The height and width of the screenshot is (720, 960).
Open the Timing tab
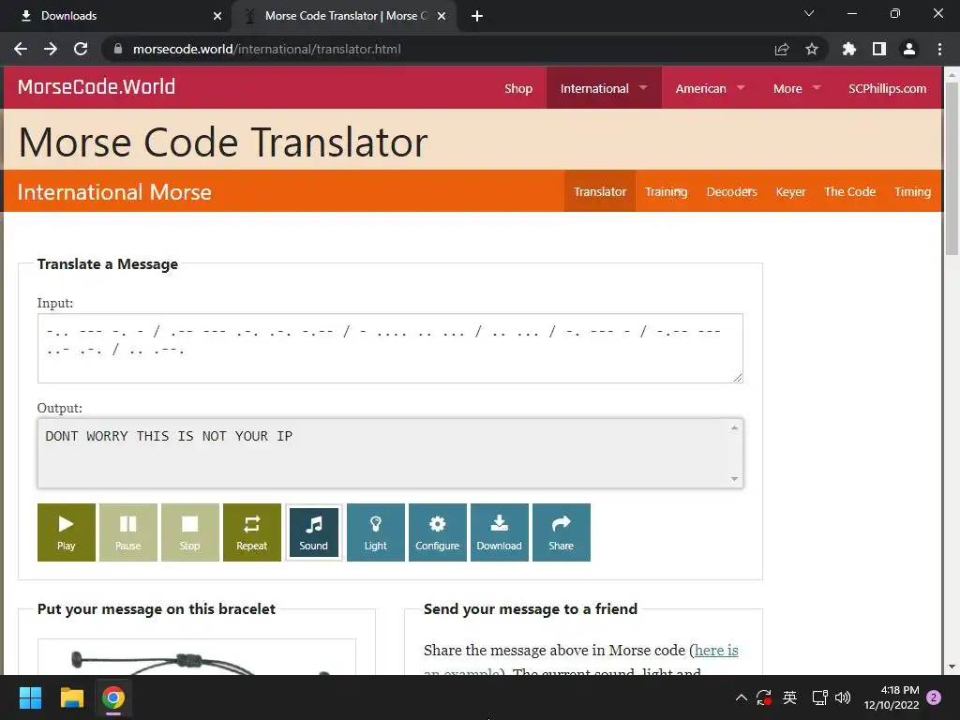(x=912, y=191)
